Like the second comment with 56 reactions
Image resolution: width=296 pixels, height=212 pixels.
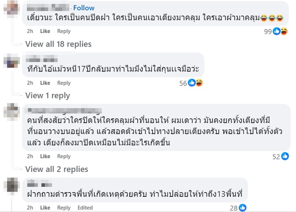[45, 83]
